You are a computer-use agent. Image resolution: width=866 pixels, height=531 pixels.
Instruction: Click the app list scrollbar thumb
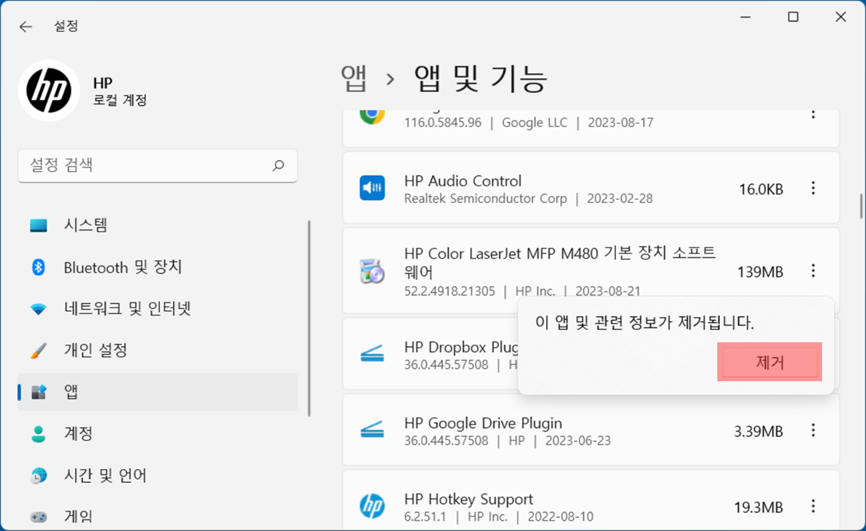[861, 205]
